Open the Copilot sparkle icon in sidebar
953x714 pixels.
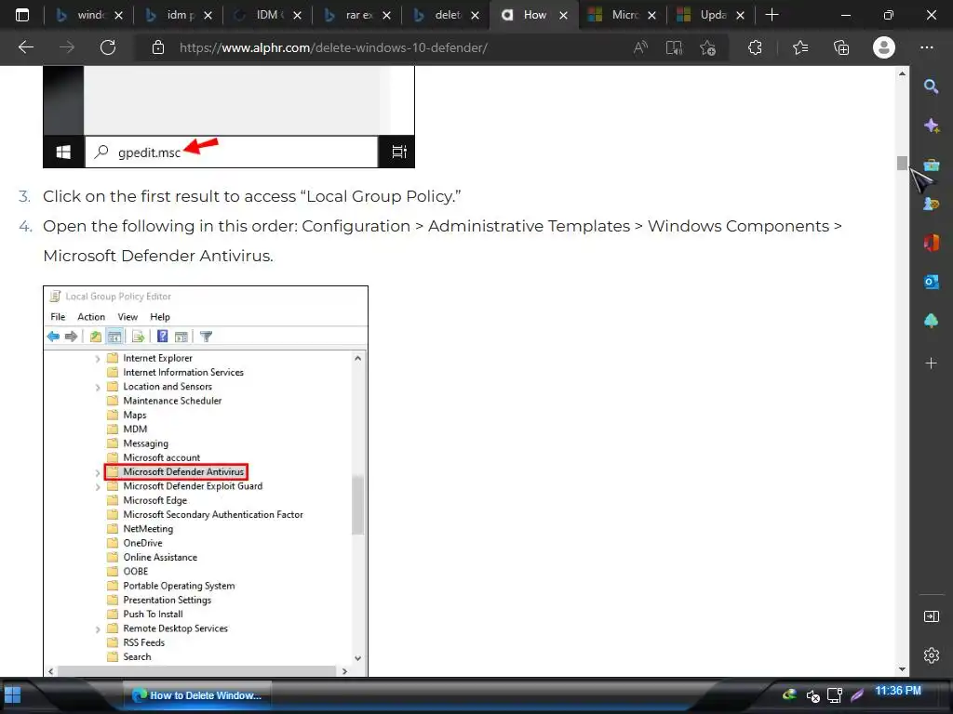point(931,126)
